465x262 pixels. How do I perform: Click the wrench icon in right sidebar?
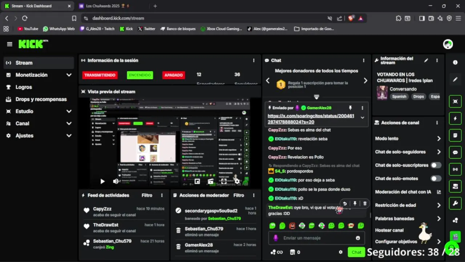pos(455,203)
